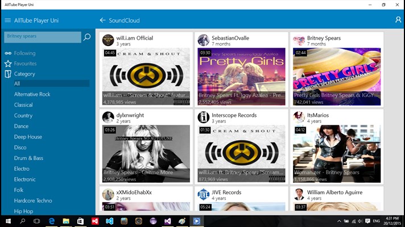The image size is (405, 227).
Task: Launch Microsoft Edge from the taskbar
Action: click(52, 221)
